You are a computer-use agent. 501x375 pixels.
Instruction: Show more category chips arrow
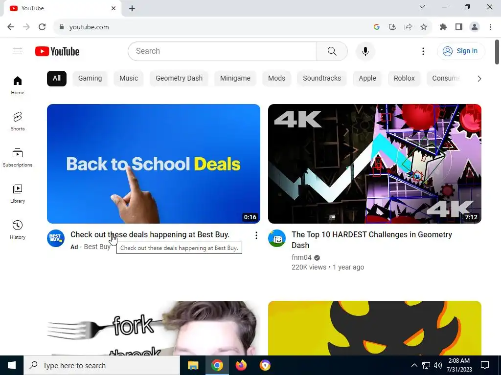479,79
